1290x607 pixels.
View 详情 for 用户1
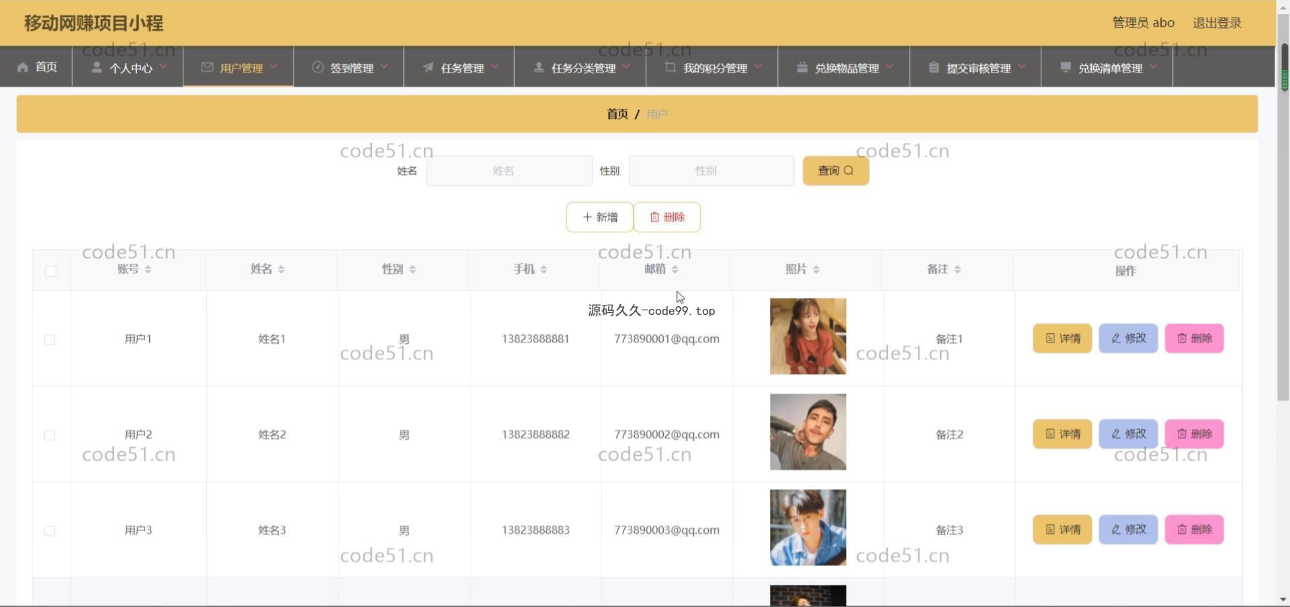click(1062, 338)
